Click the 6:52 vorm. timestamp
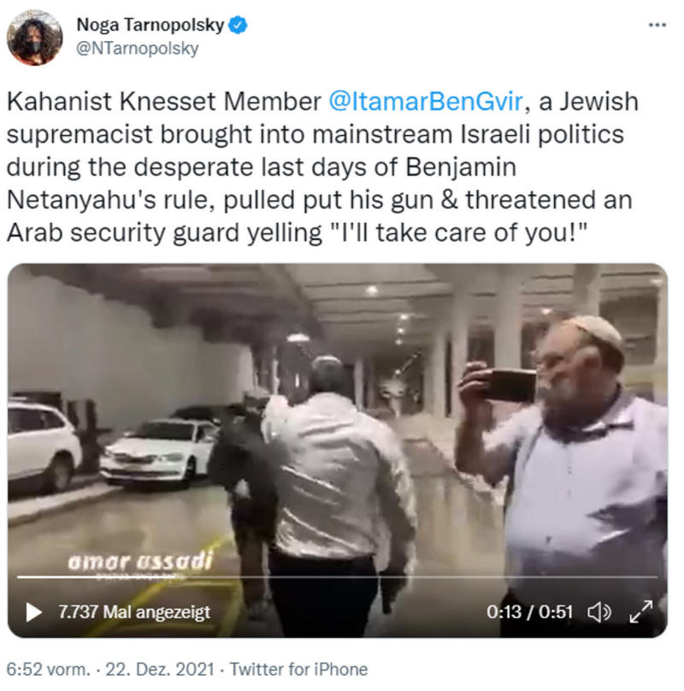This screenshot has width=684, height=691. tap(49, 669)
